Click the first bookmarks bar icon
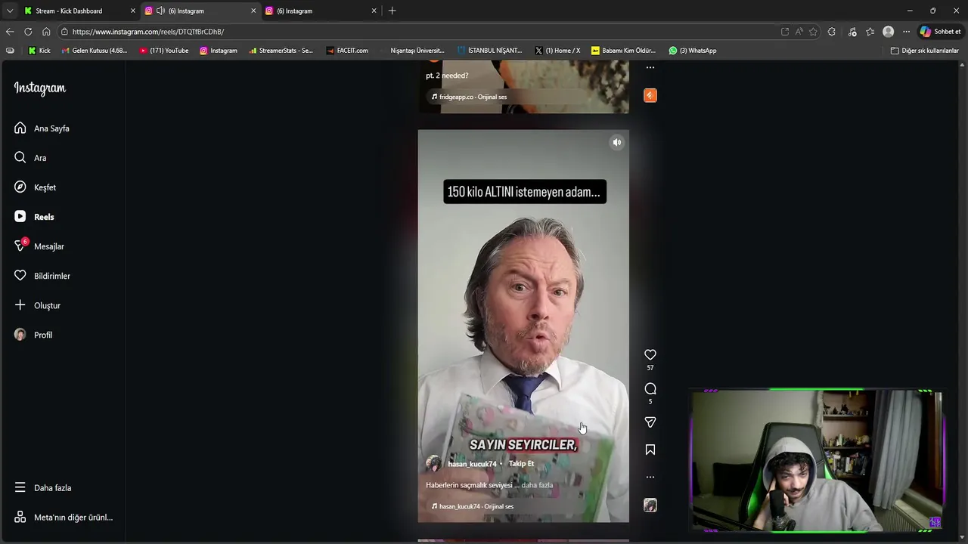 click(x=10, y=51)
